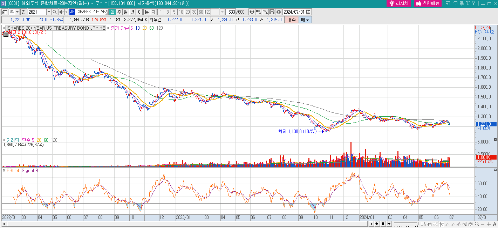This screenshot has width=498, height=228.
Task: Click the 종가 단순 moving average legend
Action: pyautogui.click(x=120, y=28)
